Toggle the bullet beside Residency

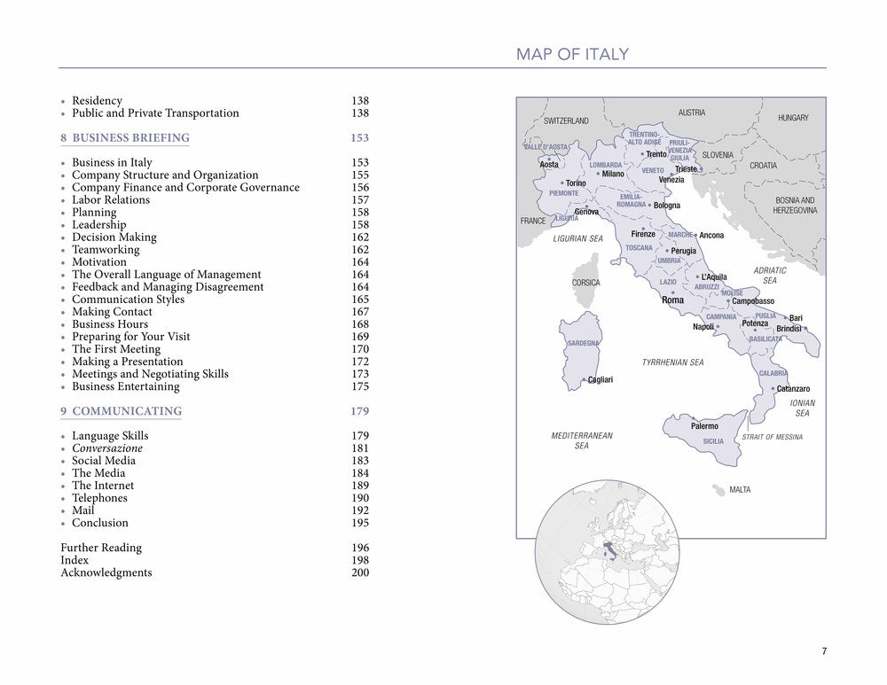pyautogui.click(x=62, y=101)
